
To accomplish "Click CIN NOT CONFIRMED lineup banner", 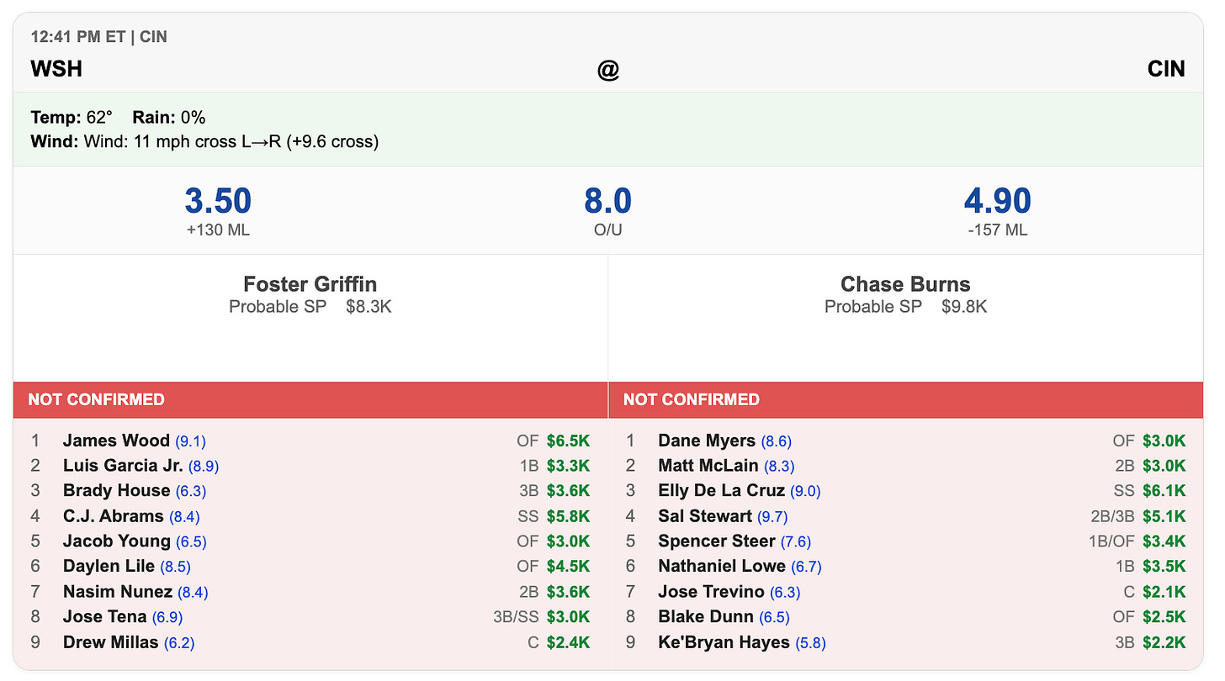I will pyautogui.click(x=905, y=399).
